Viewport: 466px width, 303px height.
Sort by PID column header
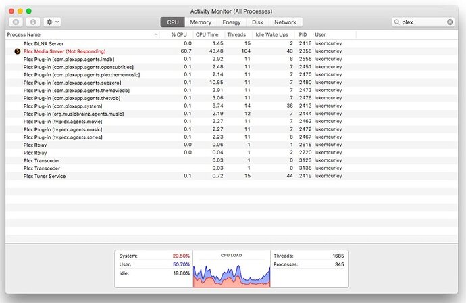303,34
